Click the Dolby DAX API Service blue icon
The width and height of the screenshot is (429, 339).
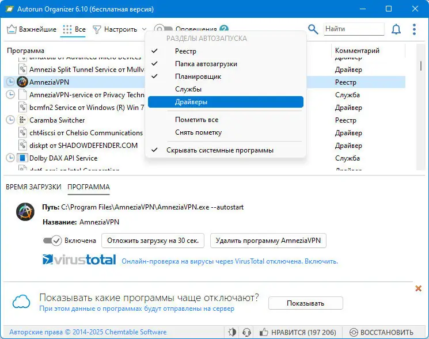pyautogui.click(x=22, y=158)
